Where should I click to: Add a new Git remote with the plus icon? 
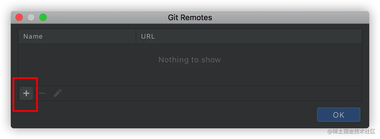(x=26, y=93)
